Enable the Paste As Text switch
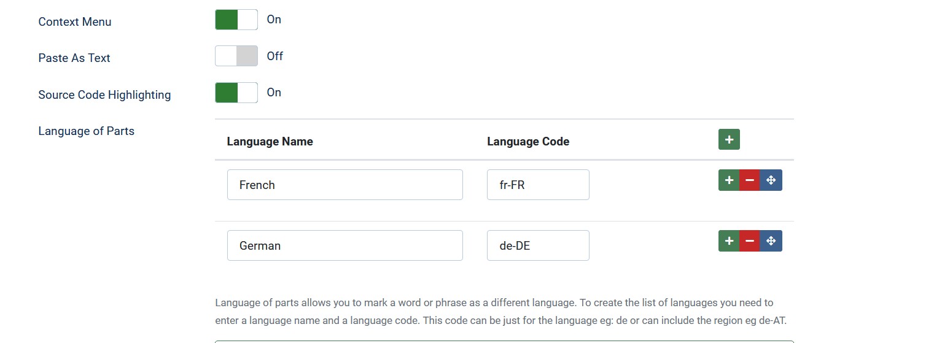Image resolution: width=942 pixels, height=343 pixels. coord(236,56)
